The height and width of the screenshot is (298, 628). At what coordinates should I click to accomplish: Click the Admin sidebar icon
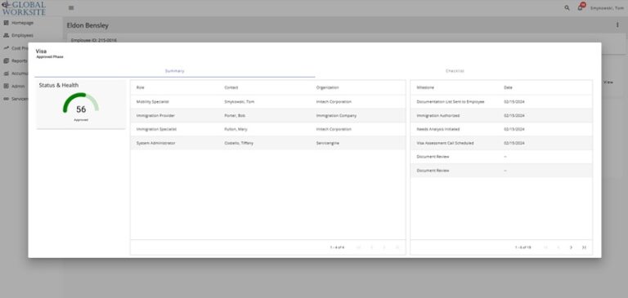pyautogui.click(x=6, y=86)
